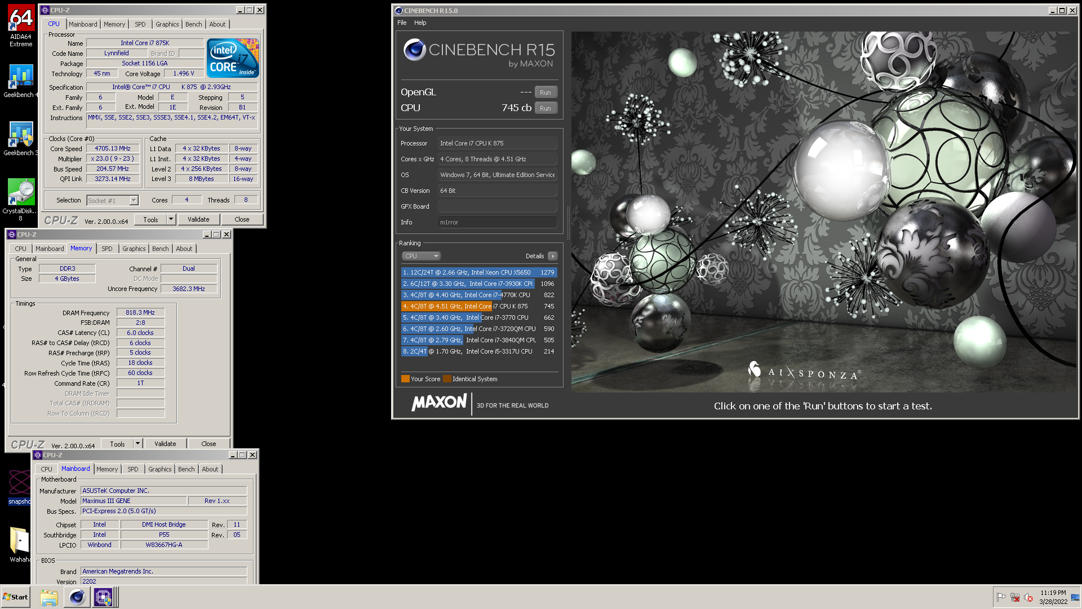Switch to Cinebench via taskbar icon
The image size is (1082, 609).
coord(77,597)
